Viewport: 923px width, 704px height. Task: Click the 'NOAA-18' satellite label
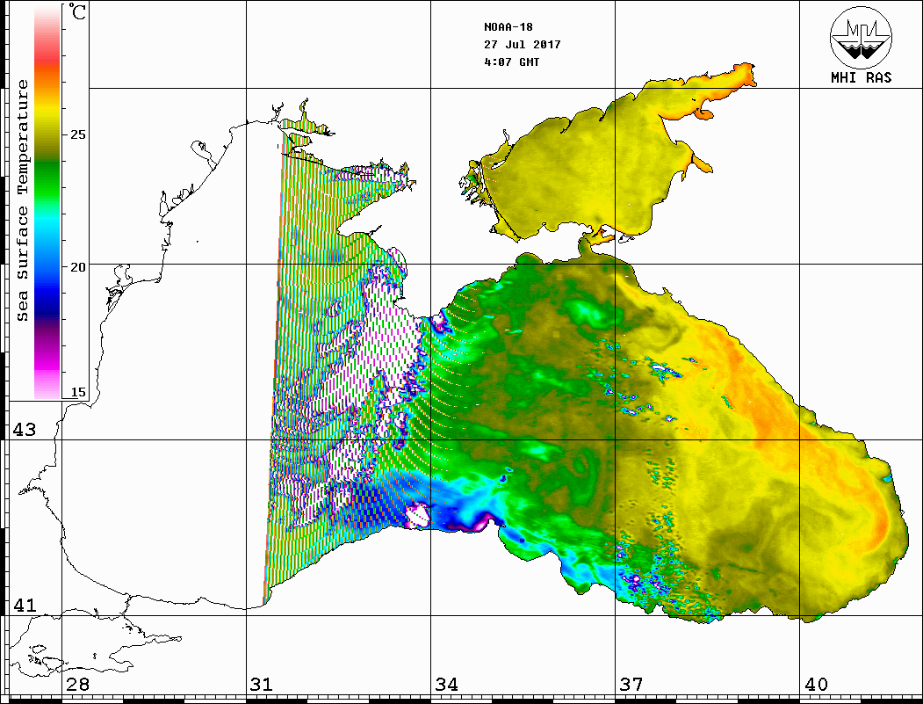[x=508, y=27]
